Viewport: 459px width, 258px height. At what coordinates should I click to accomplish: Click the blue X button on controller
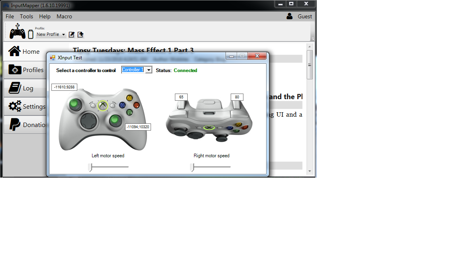(x=122, y=105)
